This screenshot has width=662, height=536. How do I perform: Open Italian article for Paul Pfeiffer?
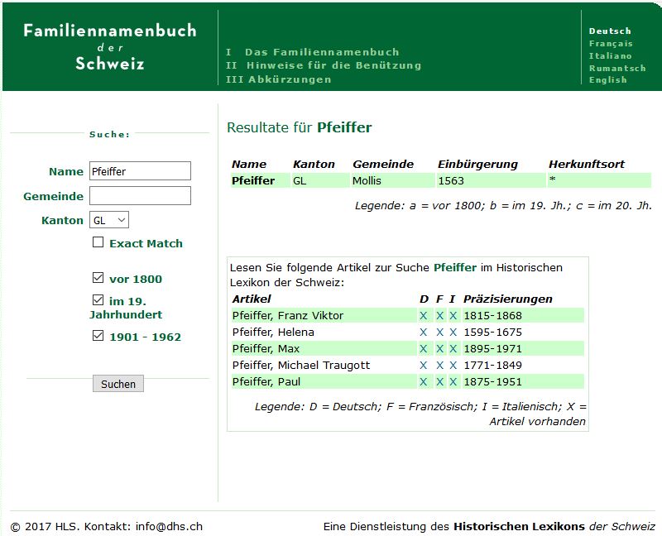point(453,382)
